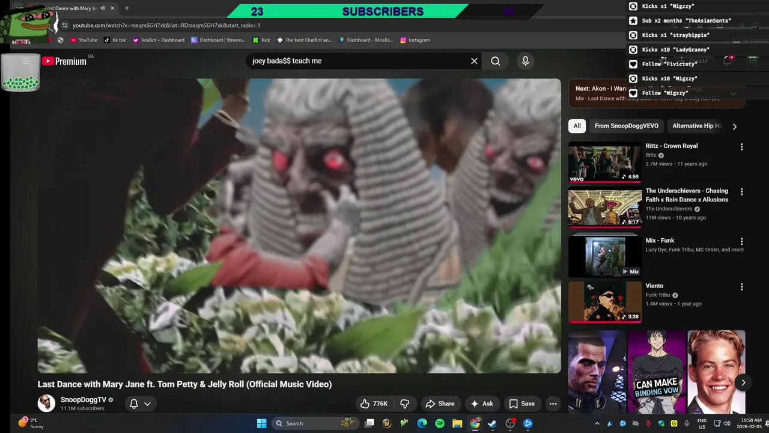769x433 pixels.
Task: Open options menu for Rittz video
Action: coord(741,147)
